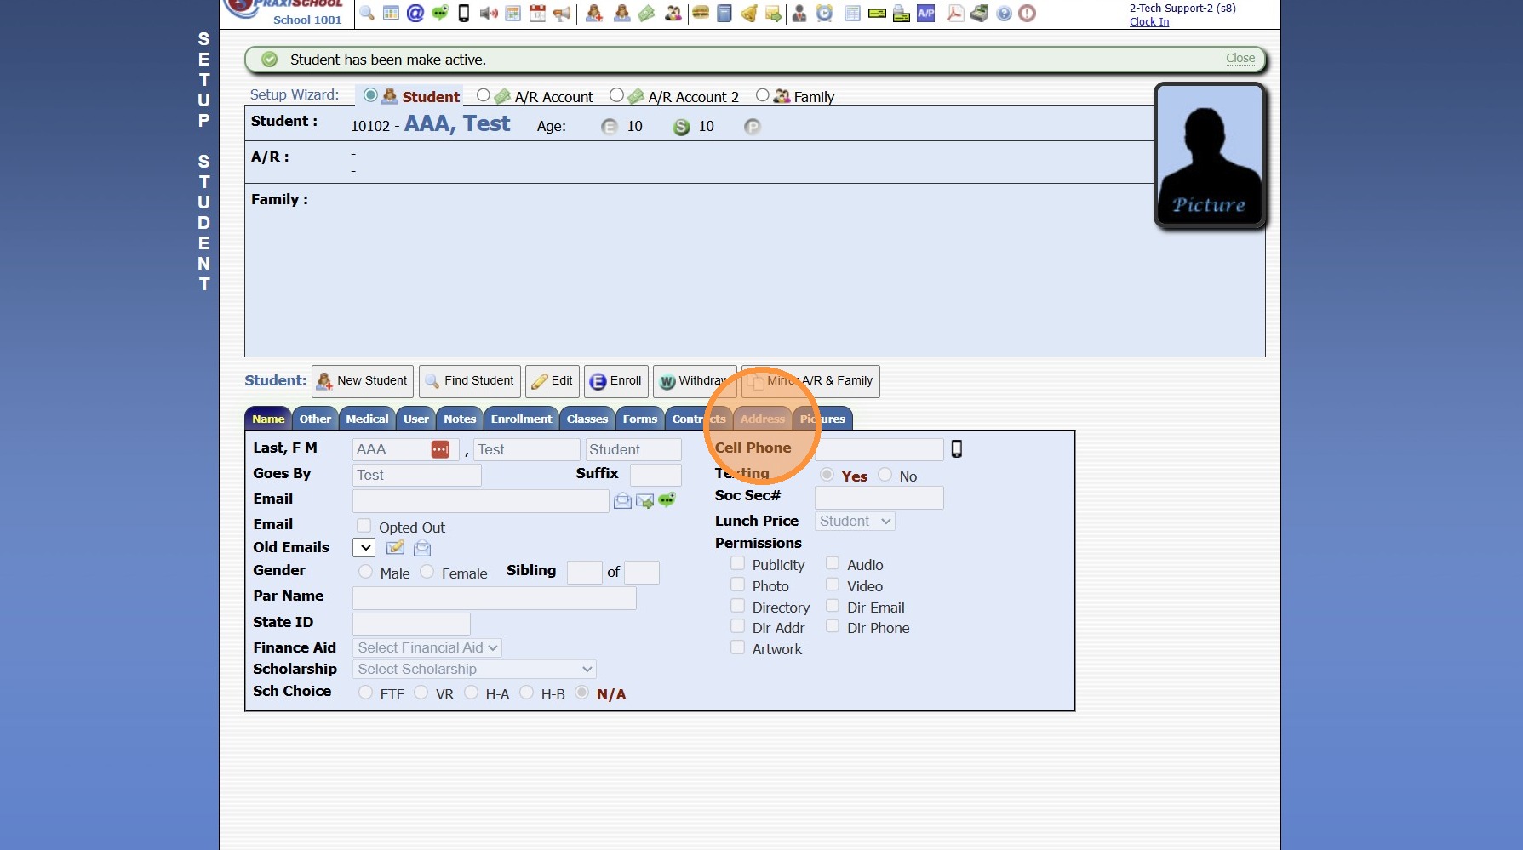Open the @ email icon in toolbar

(415, 13)
